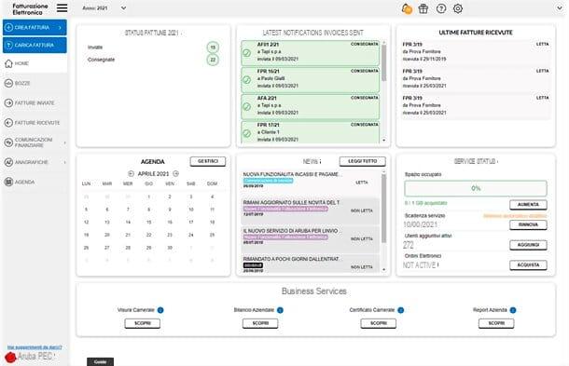The image size is (569, 366).
Task: Click the Consegnate count circle badge
Action: click(x=213, y=60)
